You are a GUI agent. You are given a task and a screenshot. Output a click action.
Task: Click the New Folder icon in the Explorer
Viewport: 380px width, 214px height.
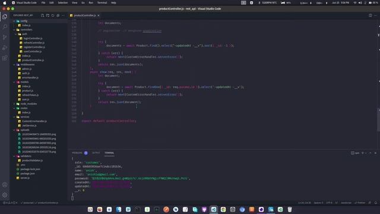(x=47, y=15)
